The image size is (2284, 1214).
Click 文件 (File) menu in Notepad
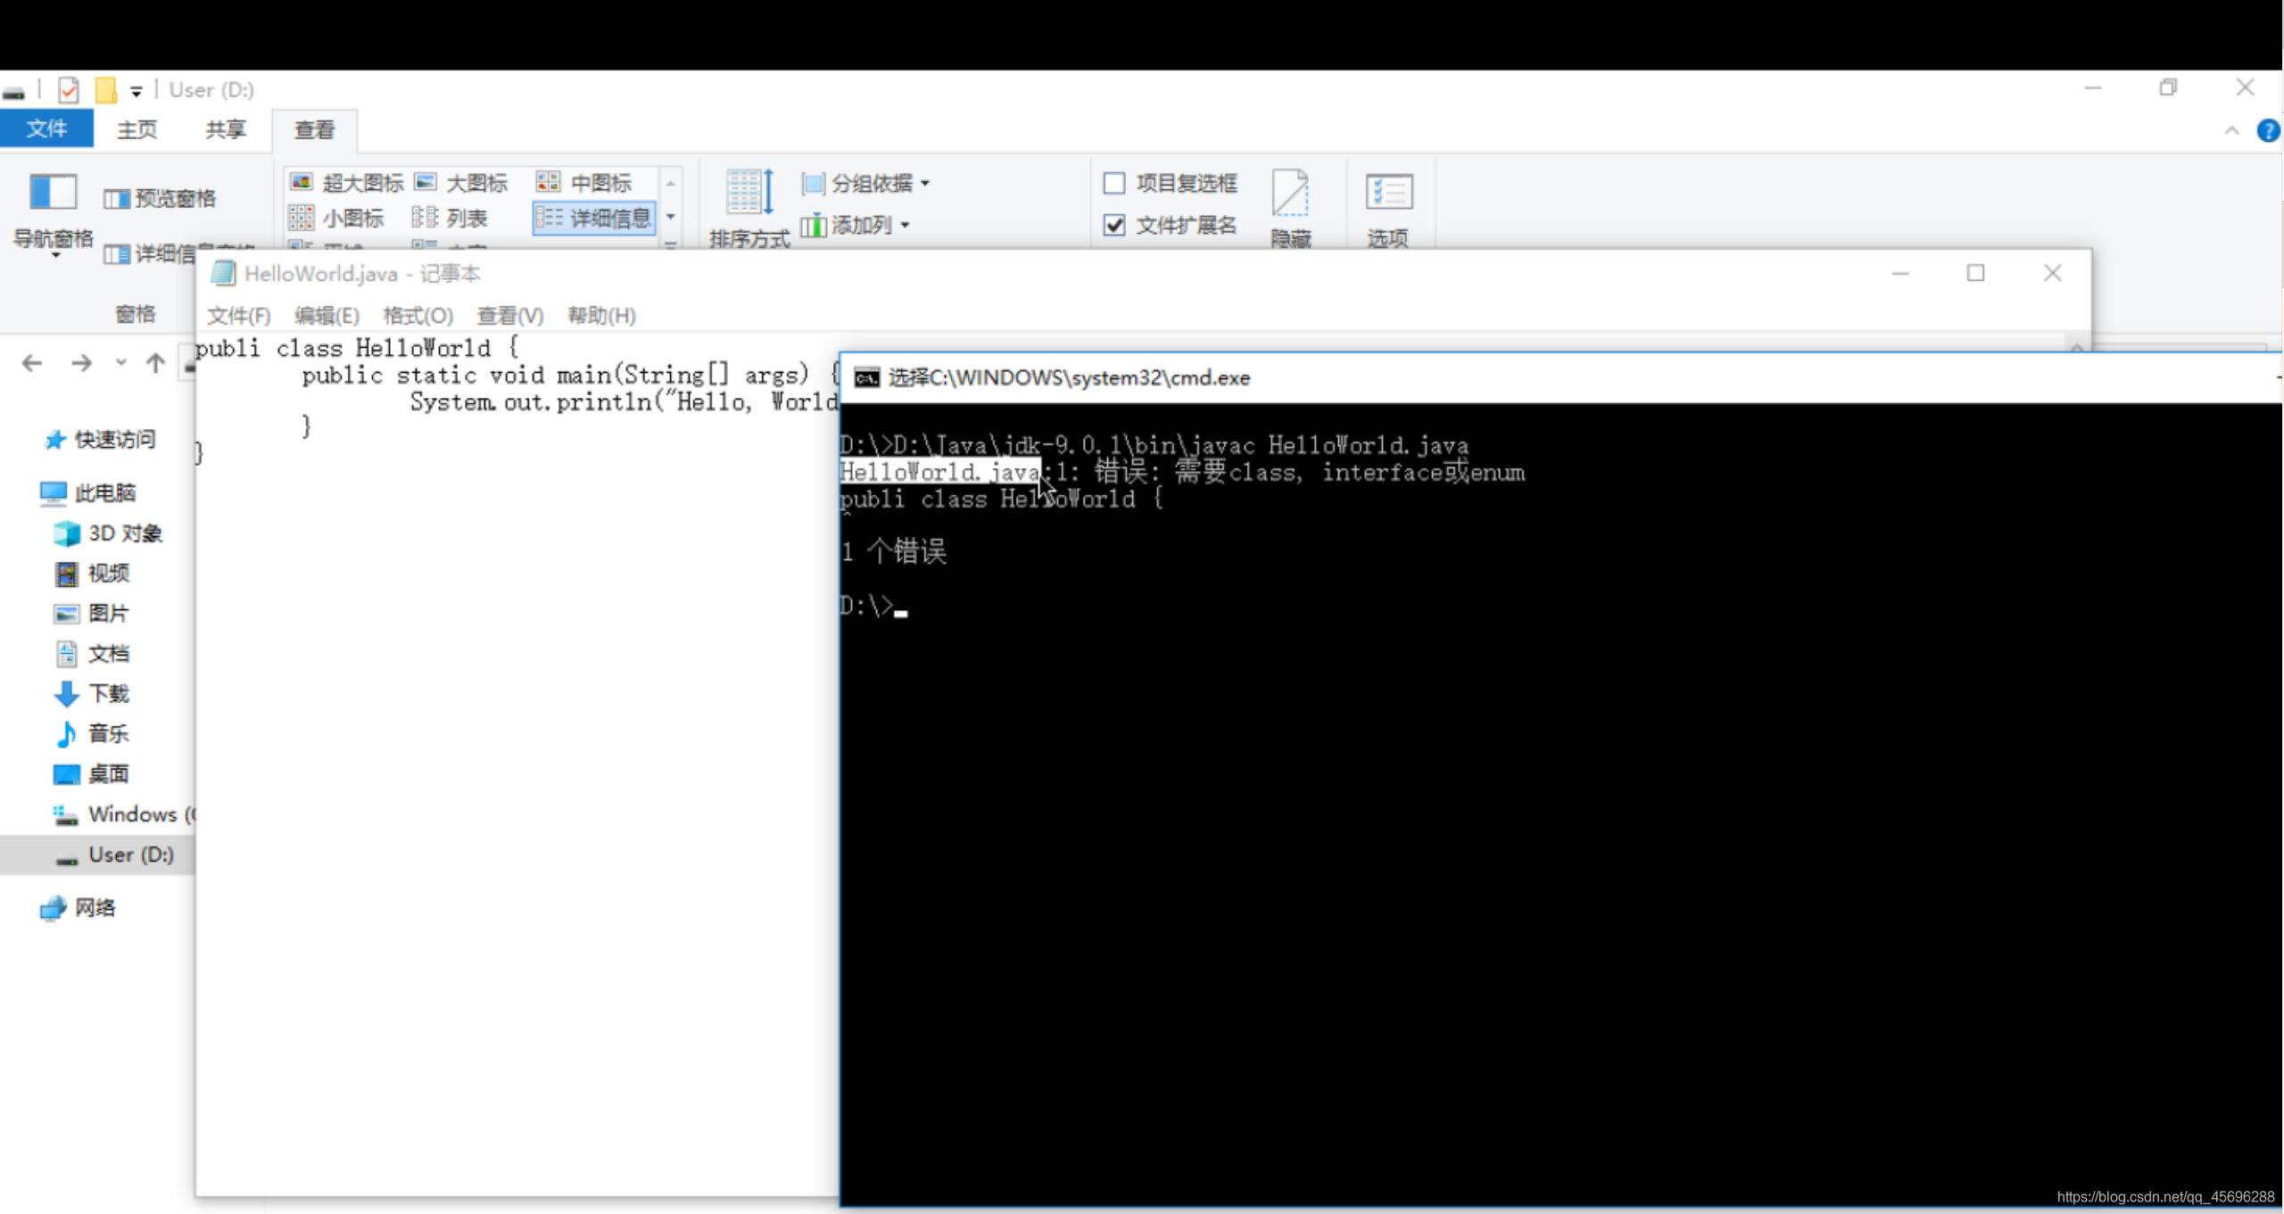237,314
